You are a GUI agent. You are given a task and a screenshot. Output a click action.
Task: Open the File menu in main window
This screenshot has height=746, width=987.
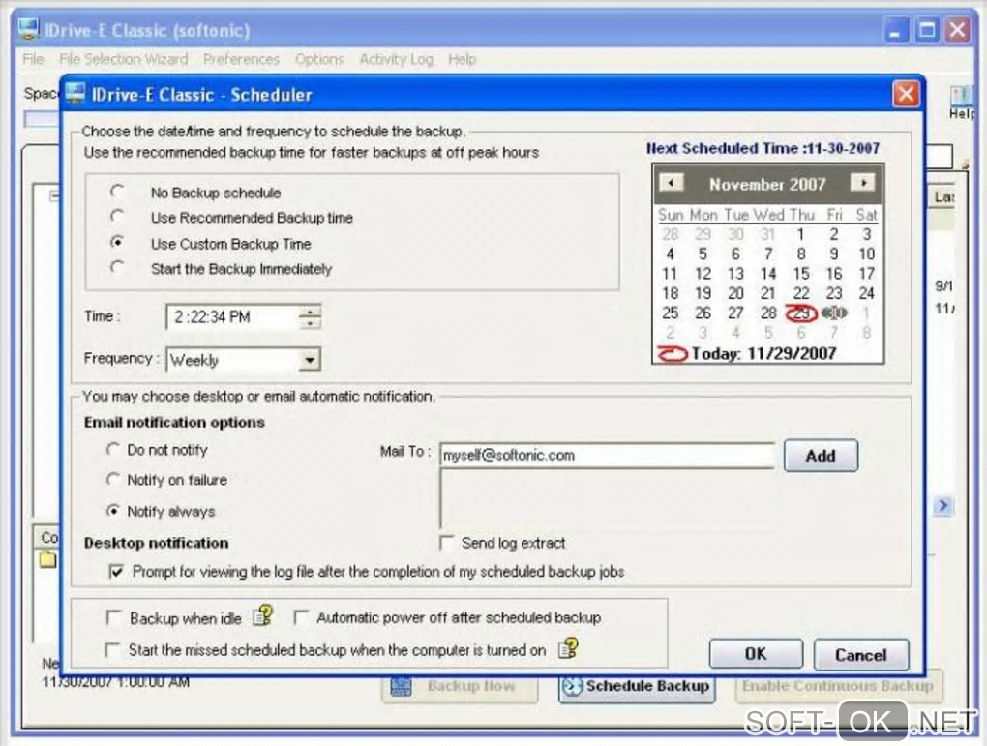click(x=33, y=59)
